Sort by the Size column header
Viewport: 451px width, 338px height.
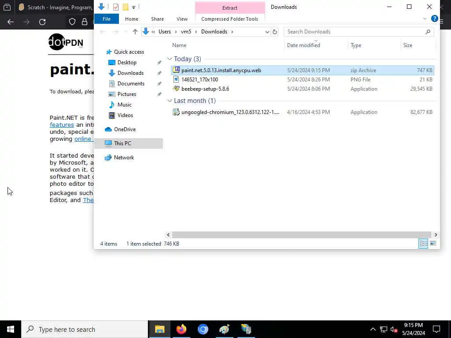[x=407, y=45]
